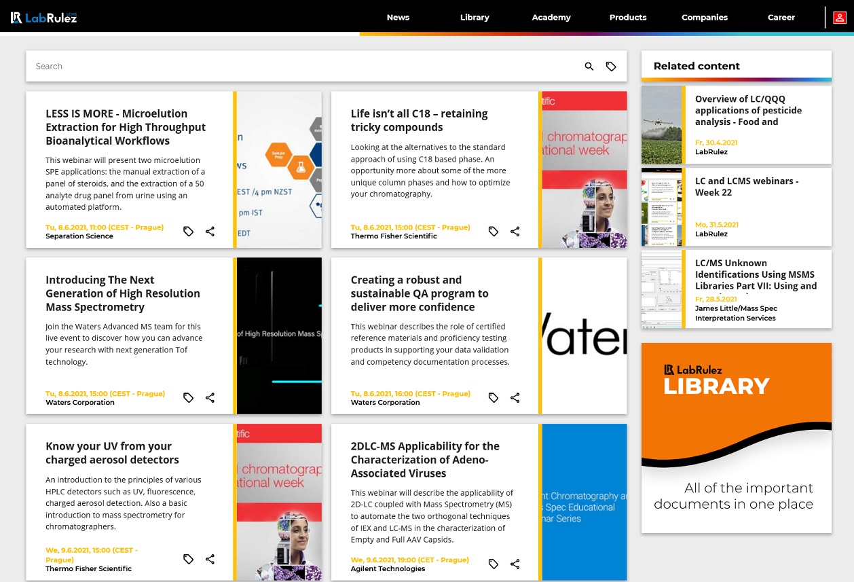
Task: Click chromatography week thumbnail on Know your UV
Action: click(279, 503)
